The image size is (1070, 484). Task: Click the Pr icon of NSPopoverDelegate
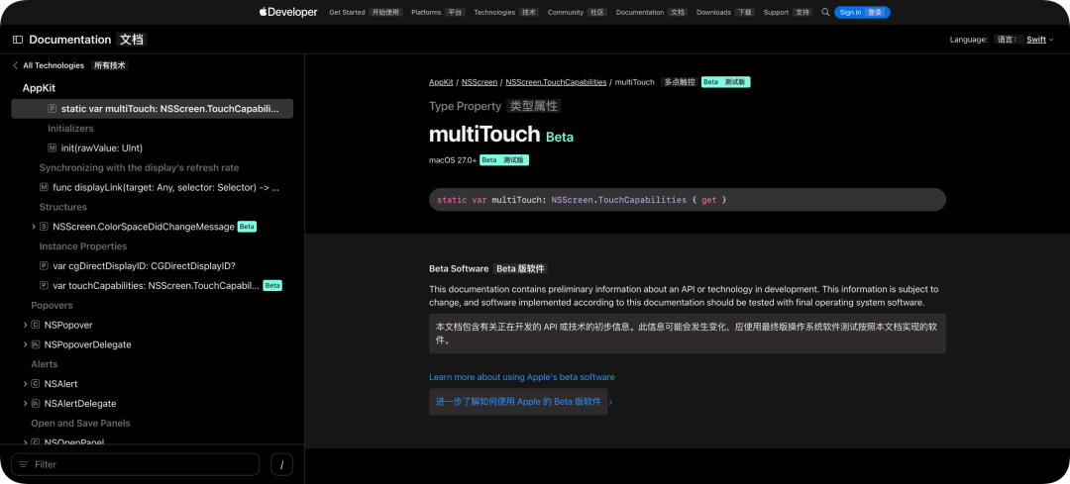click(x=36, y=344)
